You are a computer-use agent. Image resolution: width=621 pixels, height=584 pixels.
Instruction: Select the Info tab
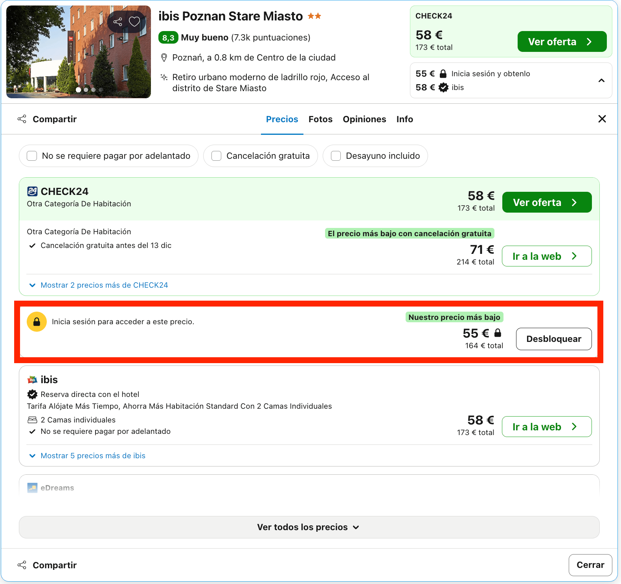(x=404, y=119)
